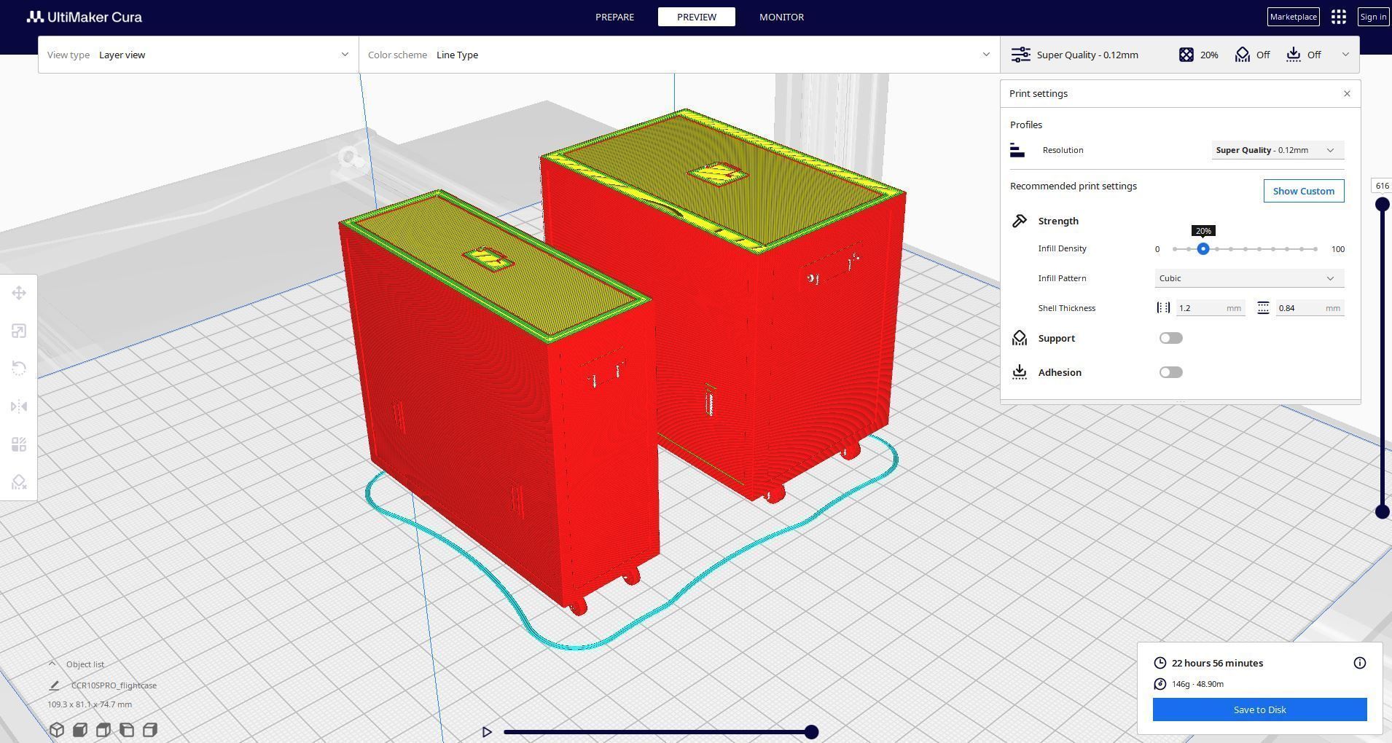Click the Resolution profile icon
This screenshot has width=1392, height=743.
1017,150
